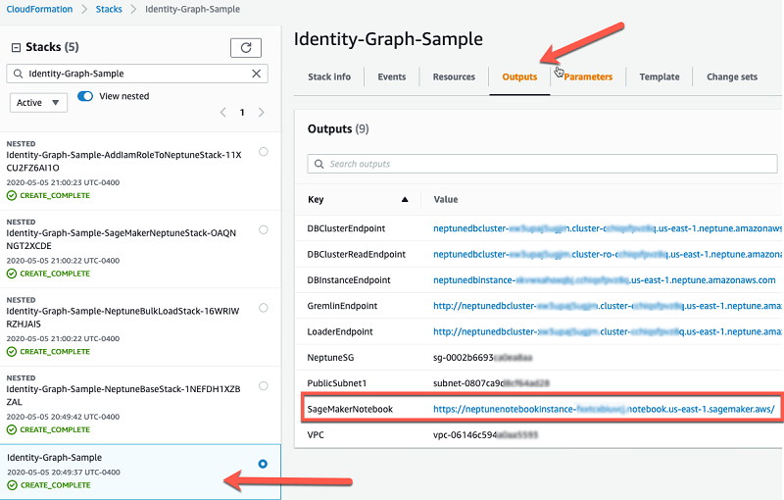Select SageMakerNeptuneStack radio button
784x500 pixels.
[x=264, y=229]
